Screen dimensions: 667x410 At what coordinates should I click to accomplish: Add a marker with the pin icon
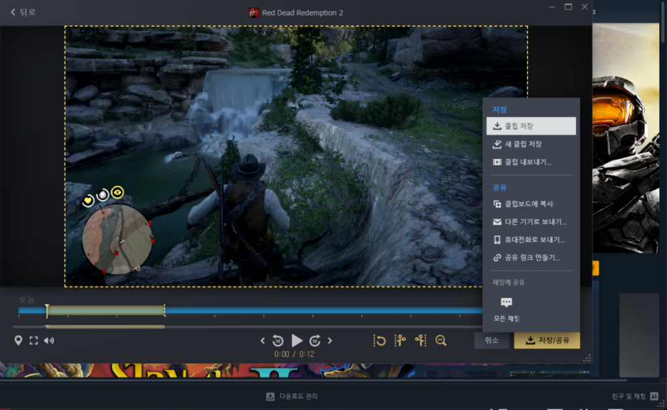coord(18,340)
